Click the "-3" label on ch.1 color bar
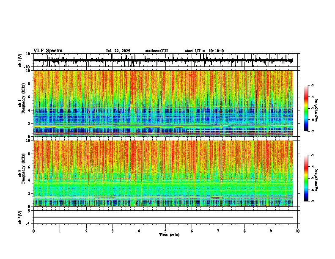This screenshot has height=259, width=335. click(312, 85)
